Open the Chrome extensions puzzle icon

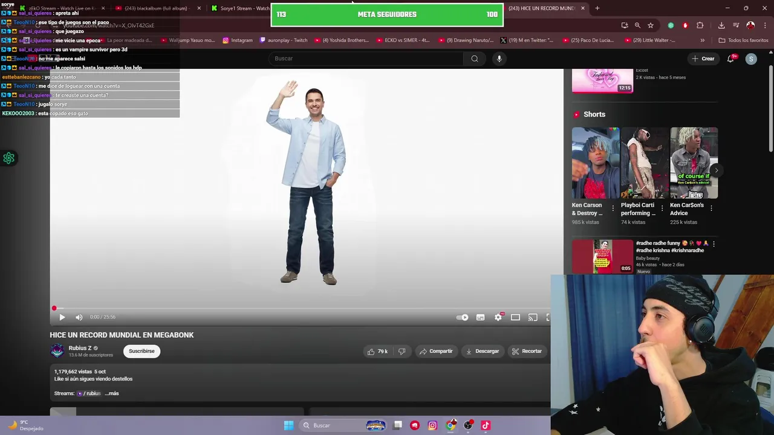coord(700,25)
